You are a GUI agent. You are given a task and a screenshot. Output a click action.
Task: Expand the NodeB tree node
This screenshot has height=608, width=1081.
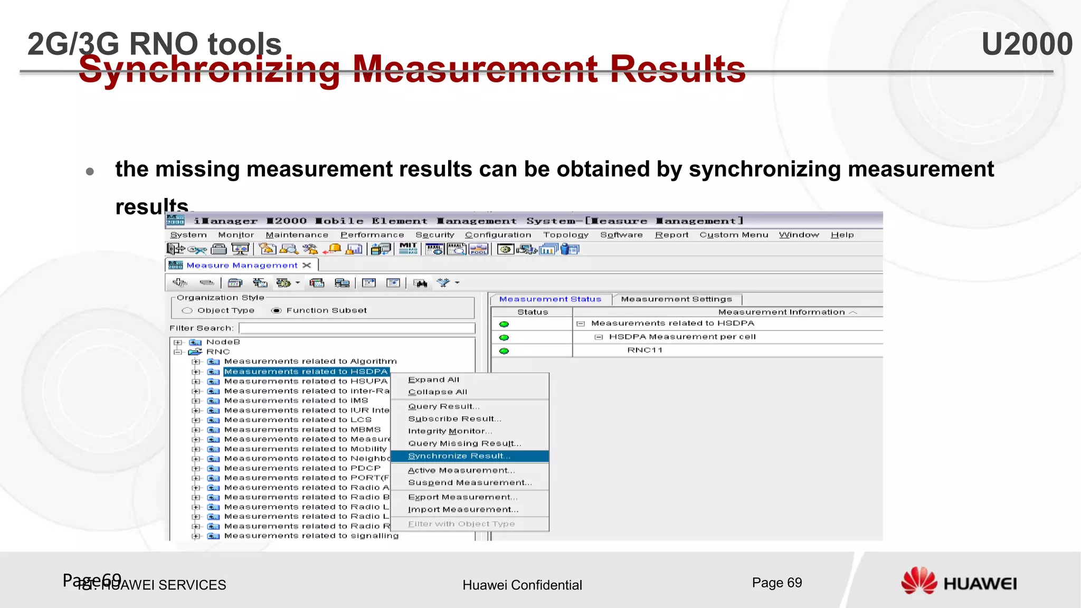178,342
